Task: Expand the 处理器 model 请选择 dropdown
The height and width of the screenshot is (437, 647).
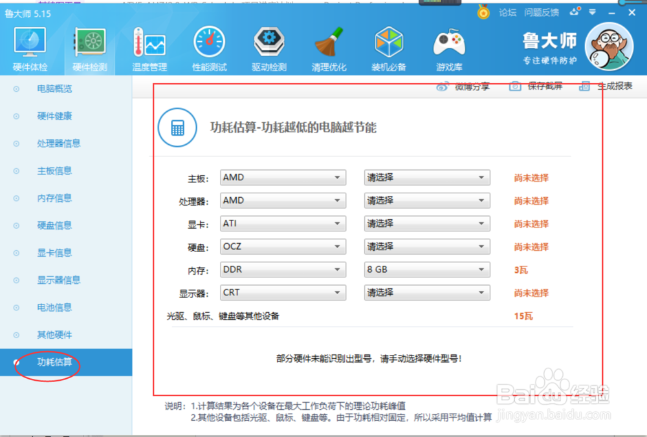Action: click(x=427, y=200)
